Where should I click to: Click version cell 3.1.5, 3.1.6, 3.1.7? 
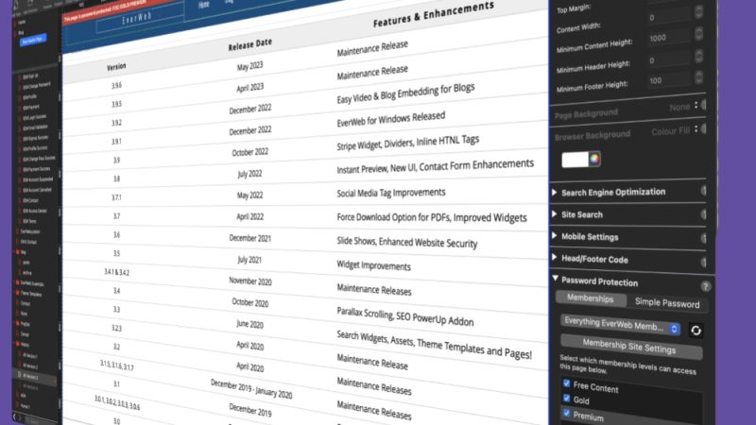116,365
